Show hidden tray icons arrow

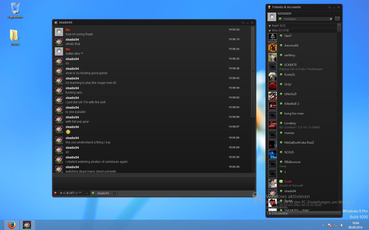(323, 225)
